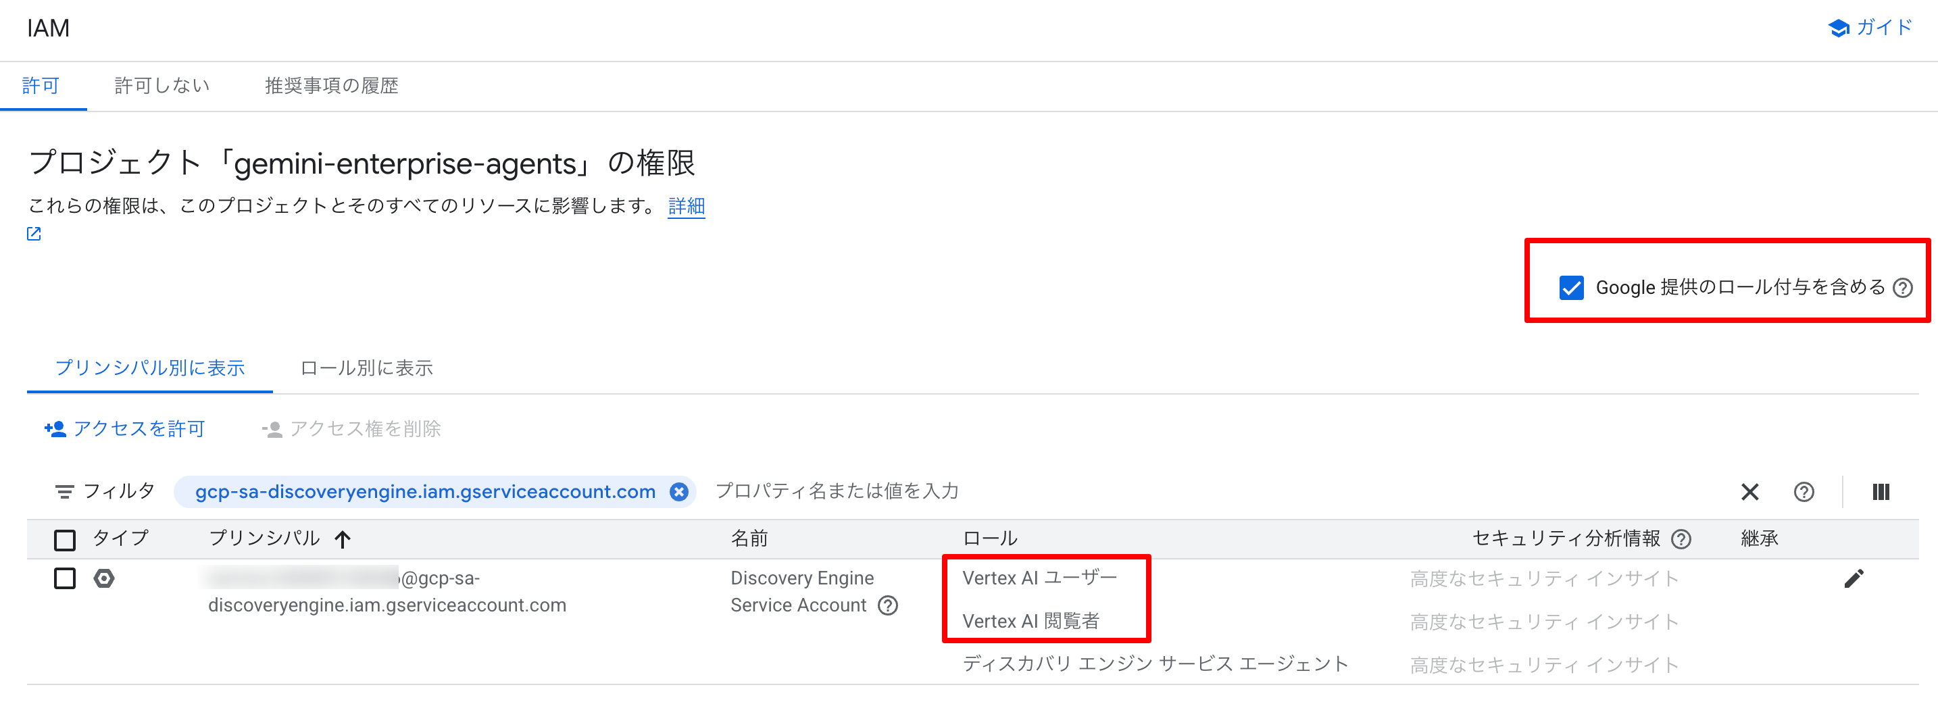Click the external link icon below description
The width and height of the screenshot is (1938, 727).
point(34,234)
